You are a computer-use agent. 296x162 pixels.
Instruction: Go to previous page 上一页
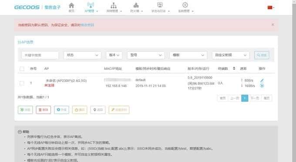[235, 98]
